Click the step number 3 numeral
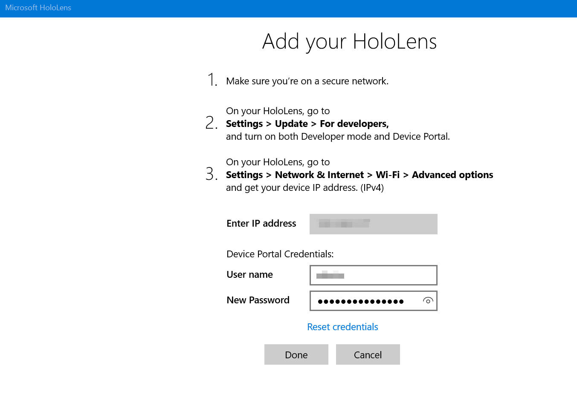577x409 pixels. click(x=211, y=174)
